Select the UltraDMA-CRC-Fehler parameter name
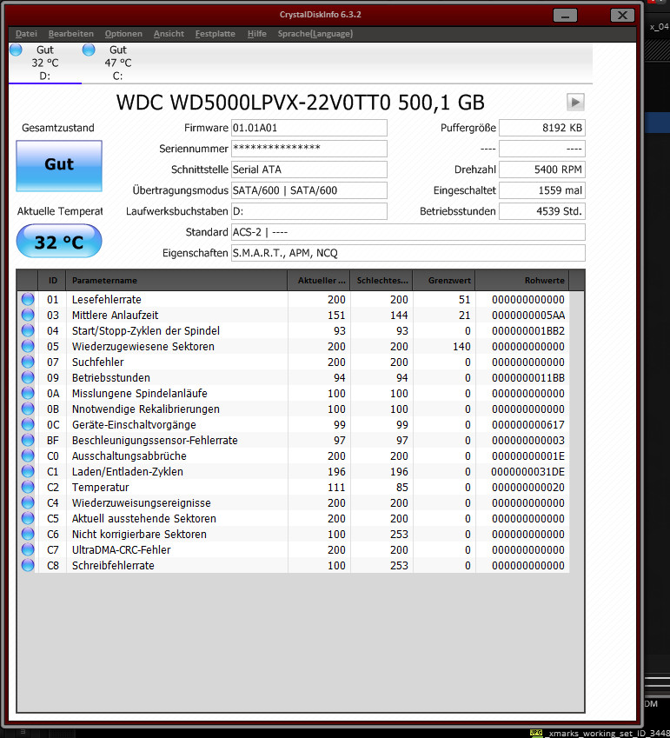Viewport: 670px width, 738px height. 121,549
